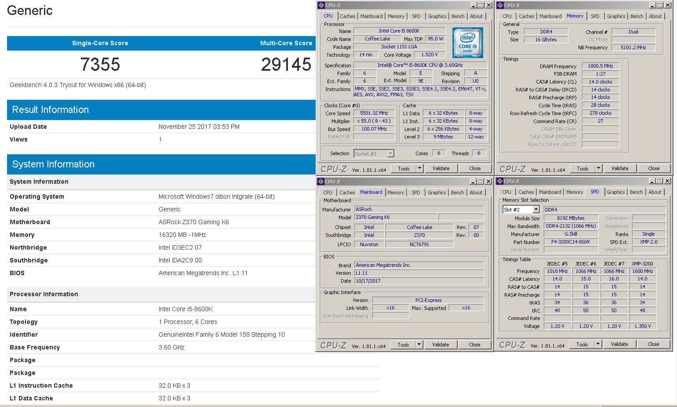Click Validate button in Memory window
The width and height of the screenshot is (677, 407).
620,168
